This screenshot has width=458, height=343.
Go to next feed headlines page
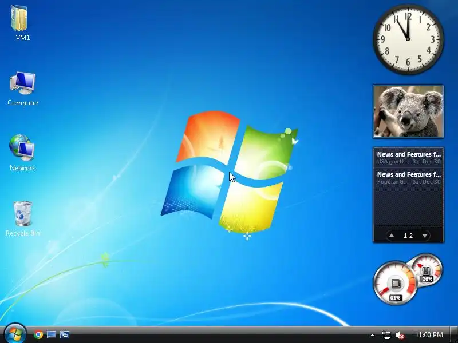(x=425, y=236)
